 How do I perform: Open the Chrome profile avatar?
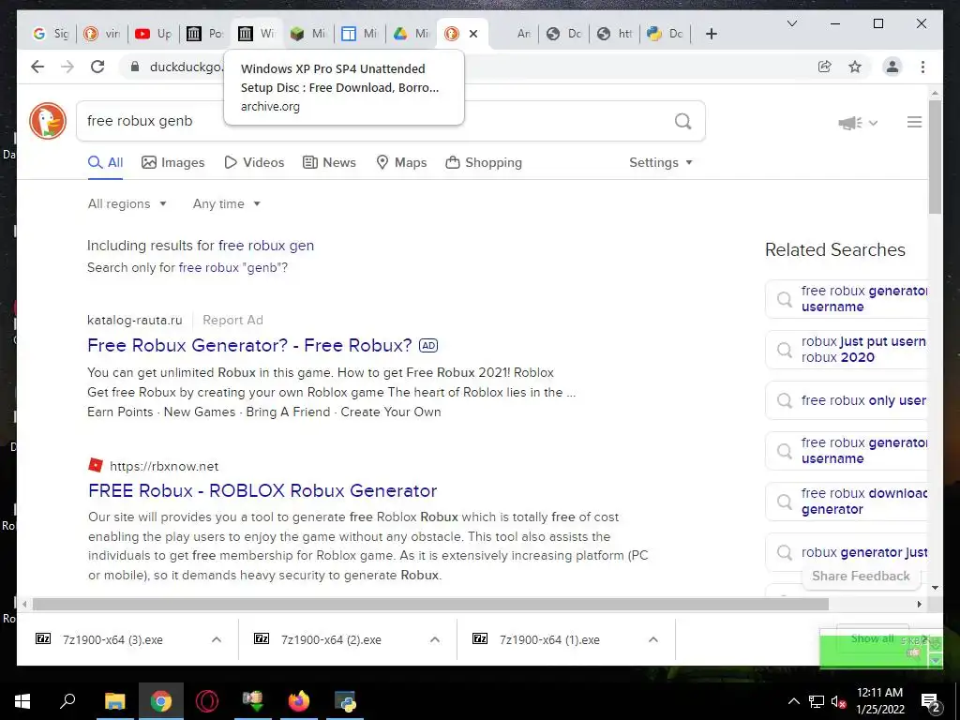pyautogui.click(x=892, y=67)
